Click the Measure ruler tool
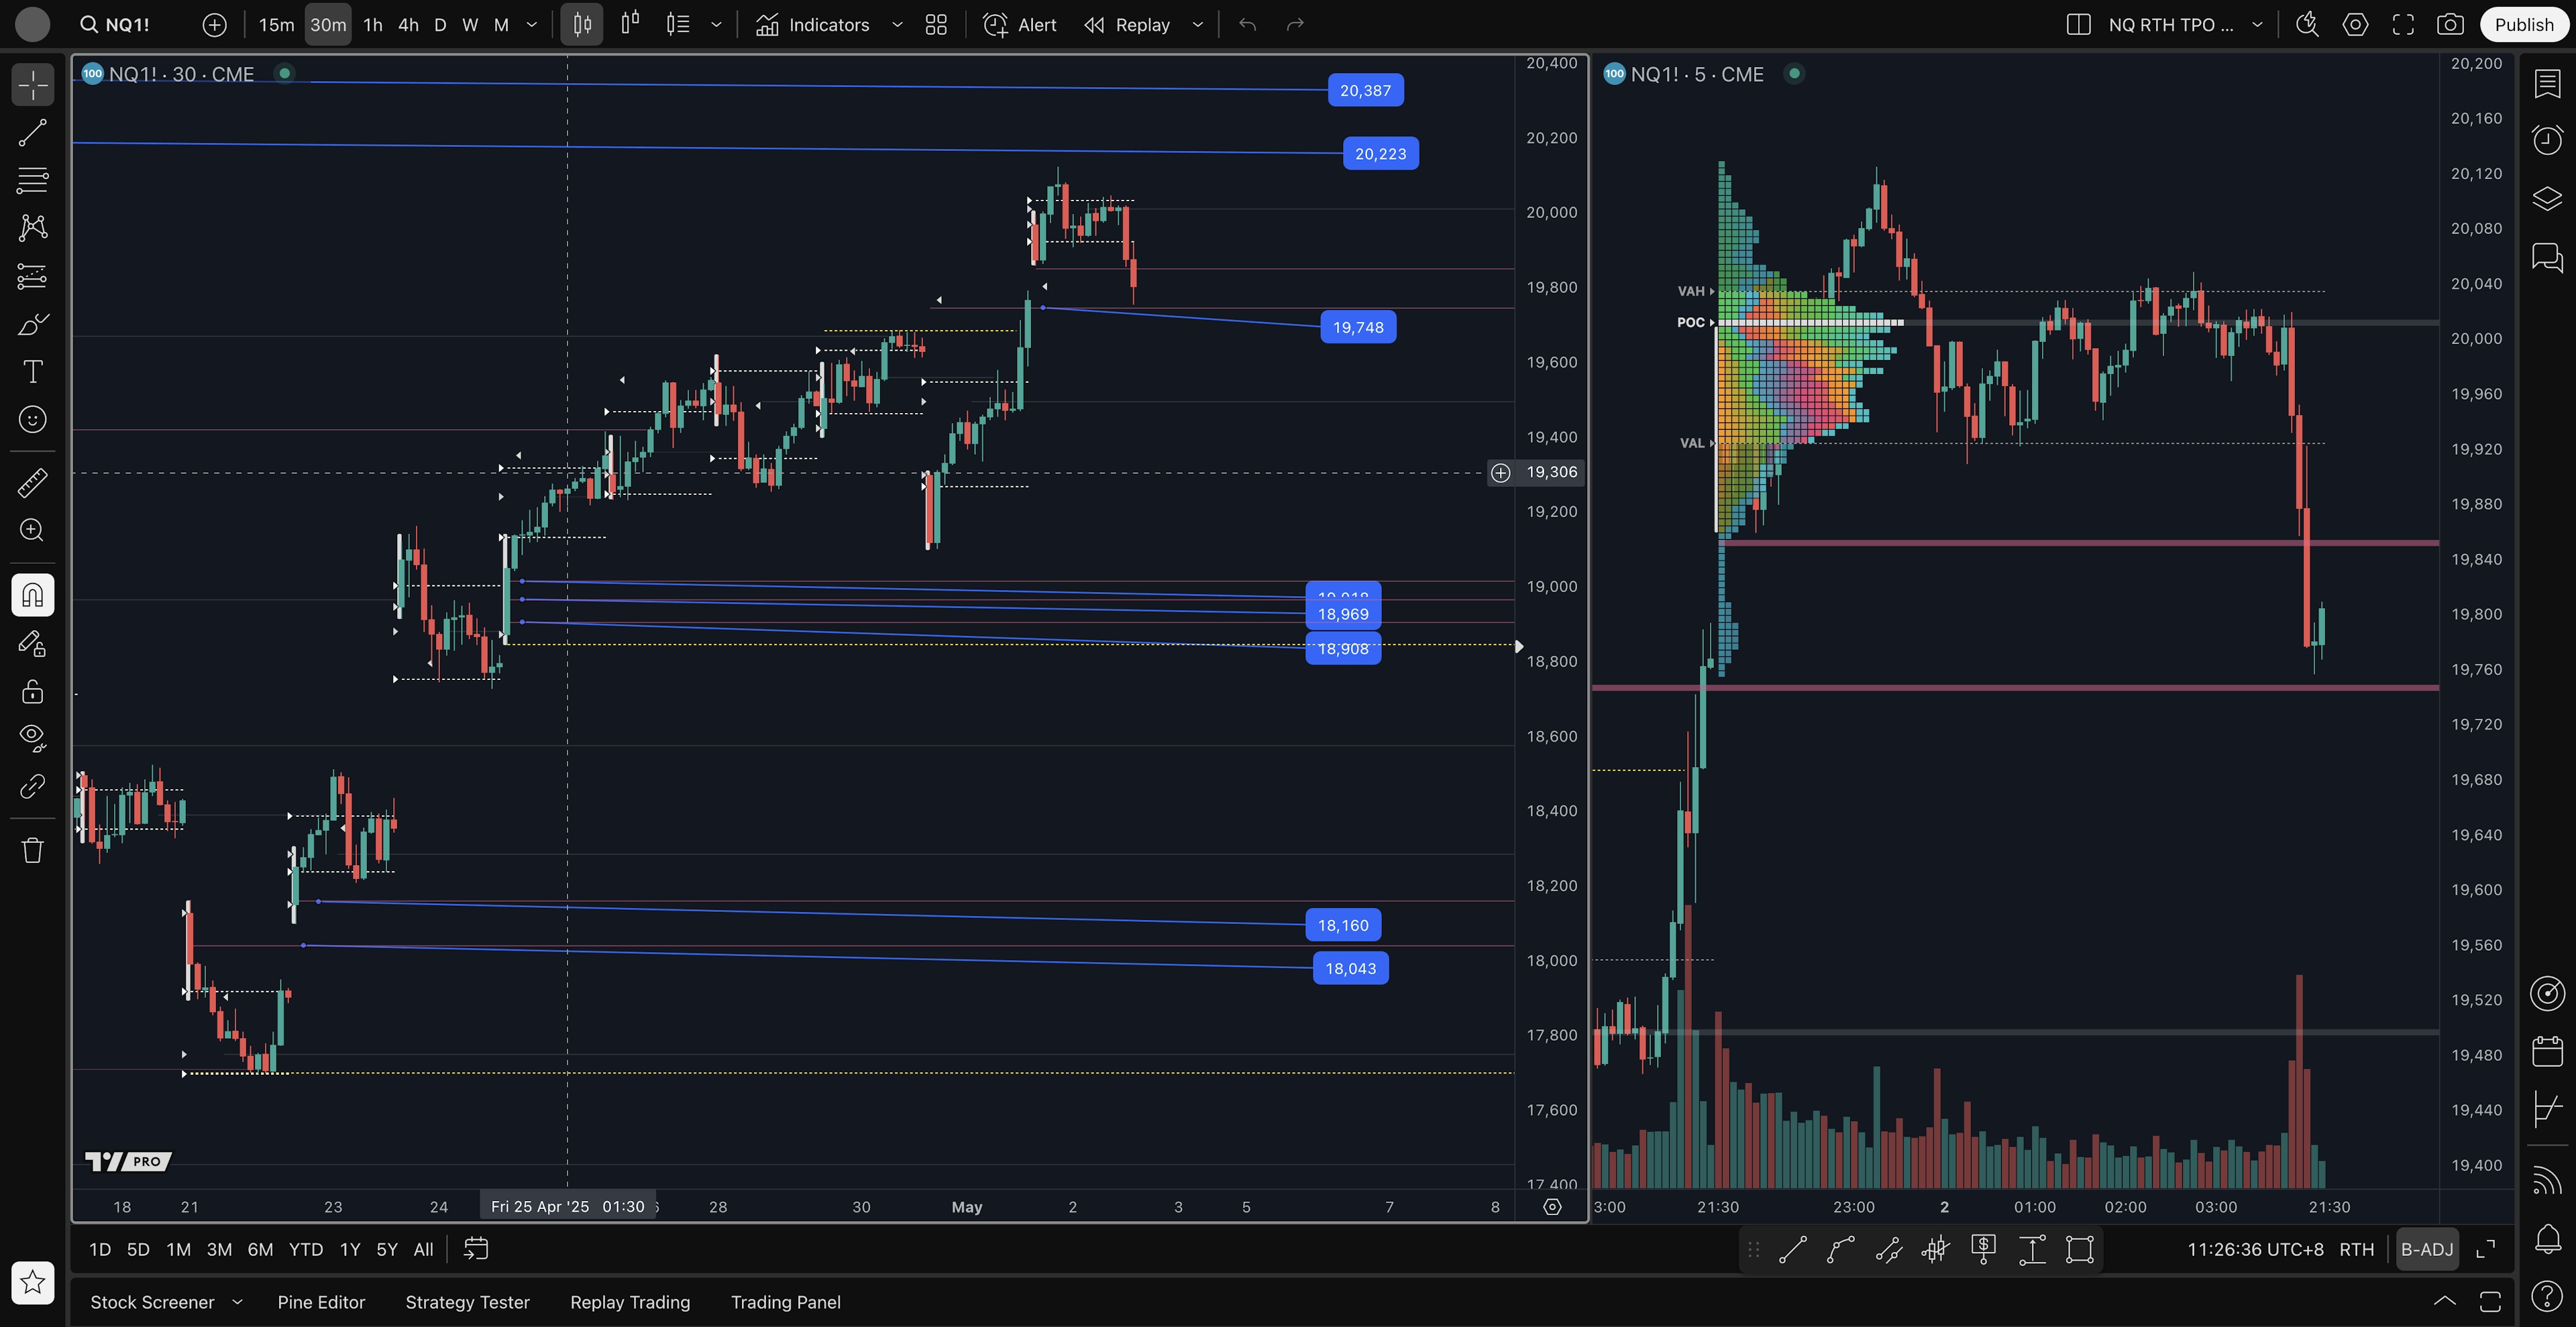Image resolution: width=2576 pixels, height=1327 pixels. coord(32,483)
